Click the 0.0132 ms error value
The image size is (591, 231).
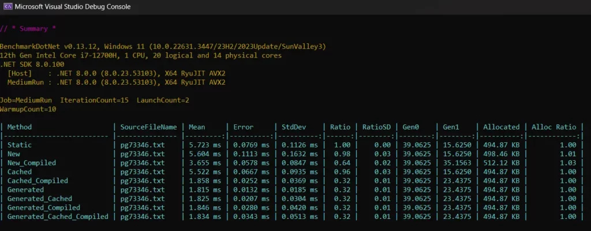(x=251, y=190)
